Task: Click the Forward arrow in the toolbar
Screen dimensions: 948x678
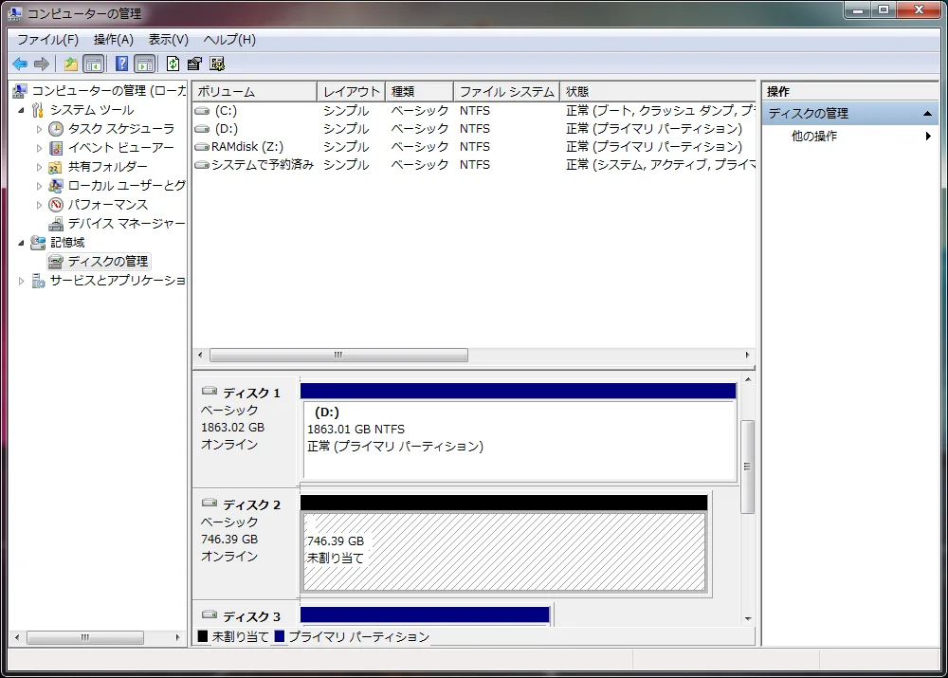Action: point(42,64)
